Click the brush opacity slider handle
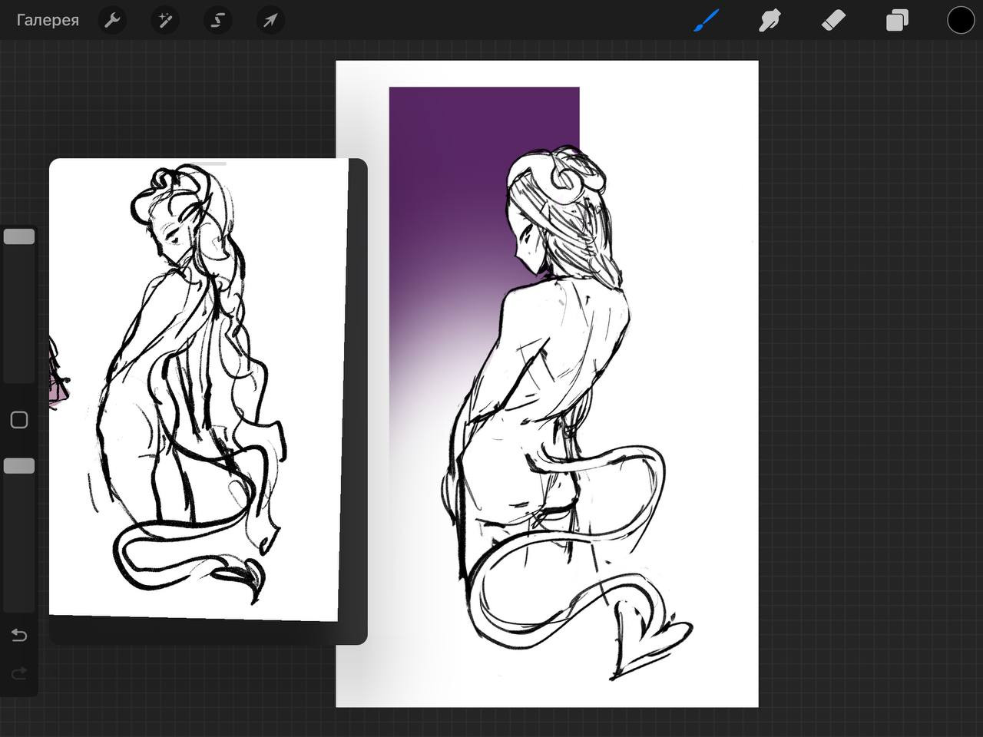This screenshot has width=983, height=737. pyautogui.click(x=19, y=466)
